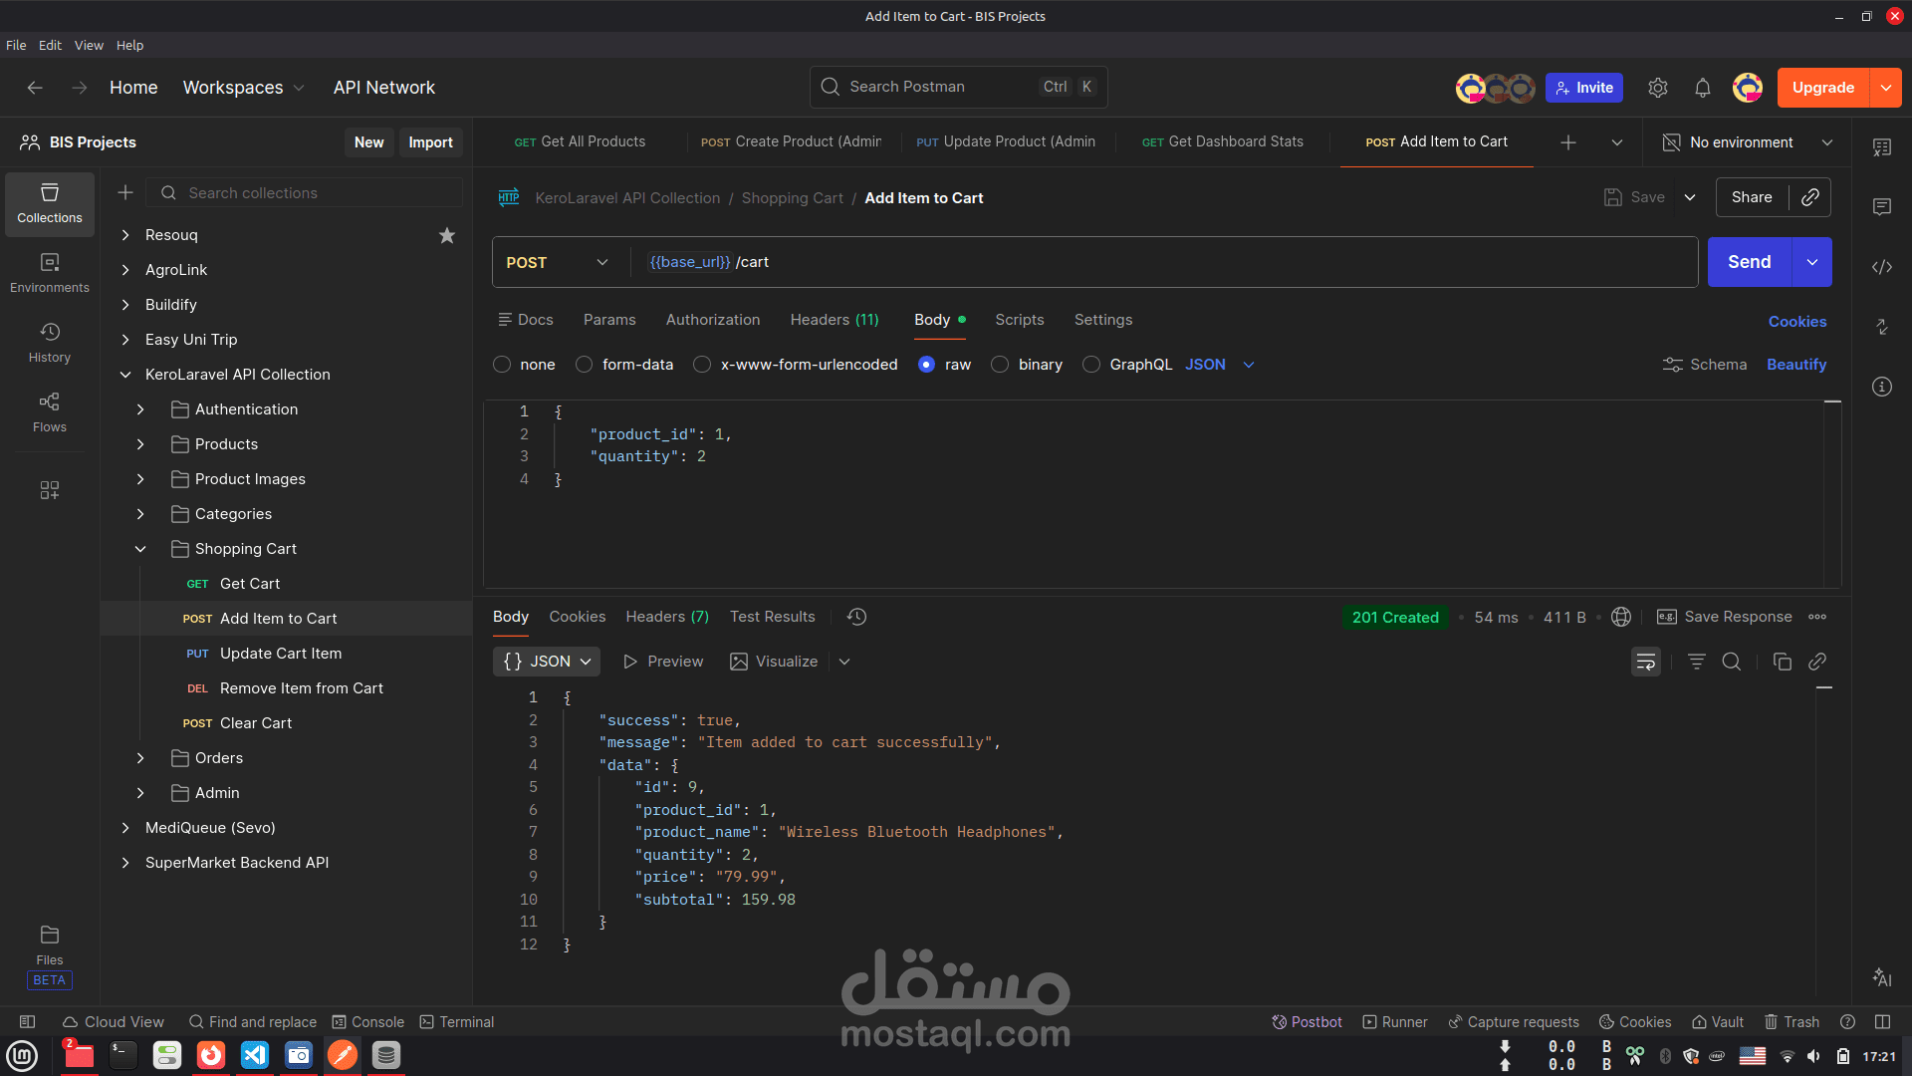Open response history clock icon

click(856, 617)
